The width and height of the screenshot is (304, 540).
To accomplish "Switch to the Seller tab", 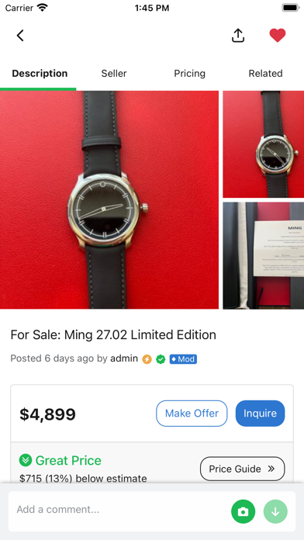I will point(114,74).
